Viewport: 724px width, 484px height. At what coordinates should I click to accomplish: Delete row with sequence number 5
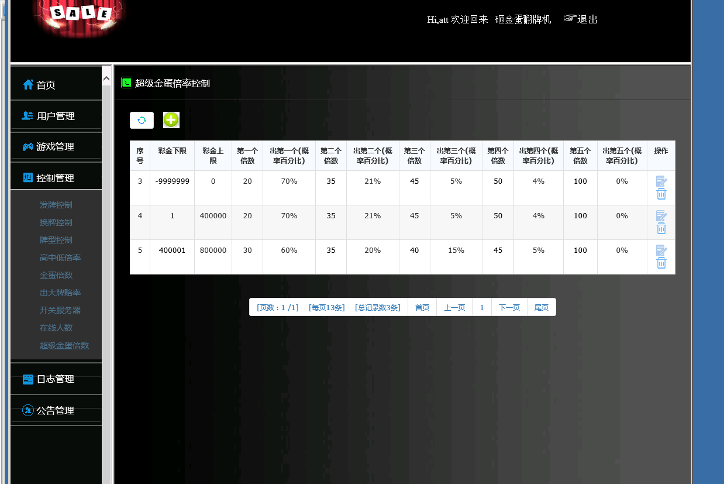pos(661,263)
